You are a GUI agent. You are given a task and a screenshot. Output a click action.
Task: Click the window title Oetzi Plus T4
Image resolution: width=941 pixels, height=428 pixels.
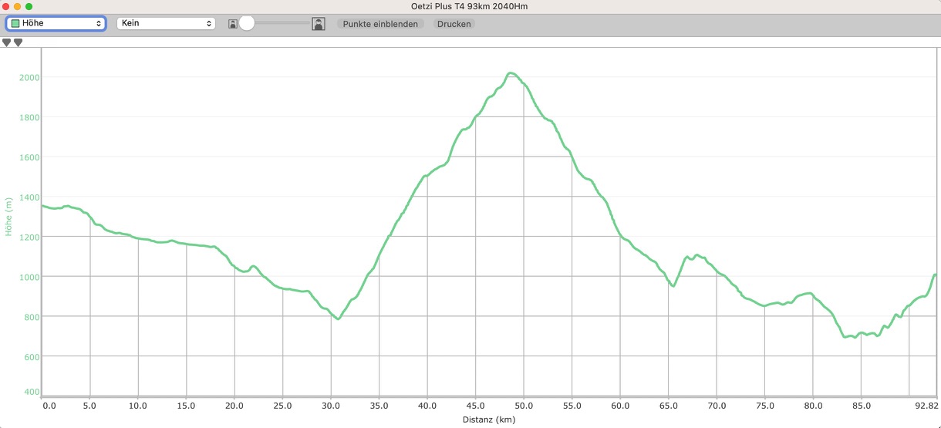point(470,6)
